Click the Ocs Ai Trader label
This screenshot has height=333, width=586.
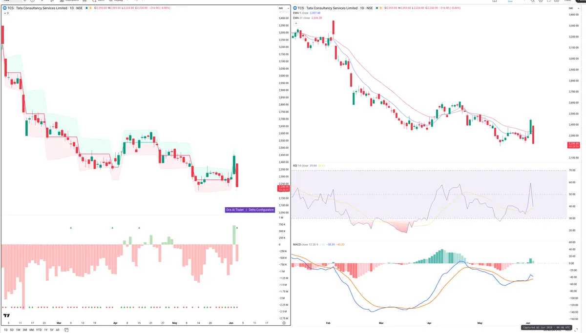pyautogui.click(x=234, y=210)
